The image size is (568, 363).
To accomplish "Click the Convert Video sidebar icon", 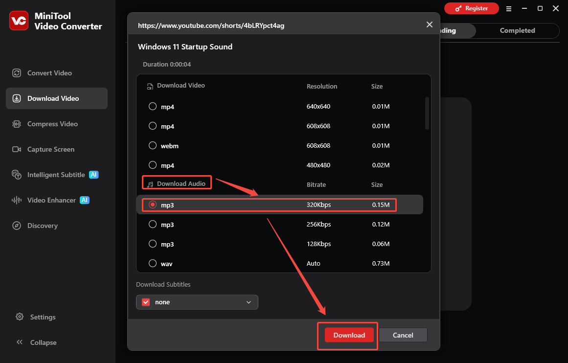I will pos(17,73).
